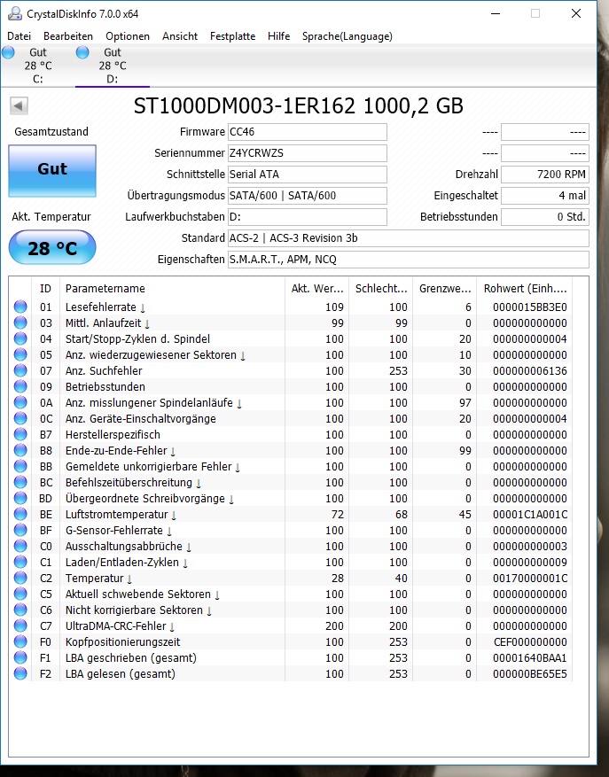Click status orb for Start/Stopp-Zyklen row
Viewport: 609px width, 777px height.
pos(20,338)
